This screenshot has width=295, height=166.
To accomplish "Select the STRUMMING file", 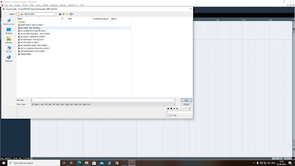I will pos(24,54).
